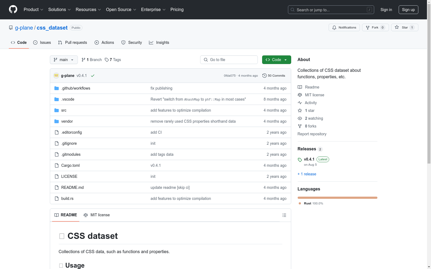Click the Report repository link
Screen dimensions: 431x269
[312, 134]
